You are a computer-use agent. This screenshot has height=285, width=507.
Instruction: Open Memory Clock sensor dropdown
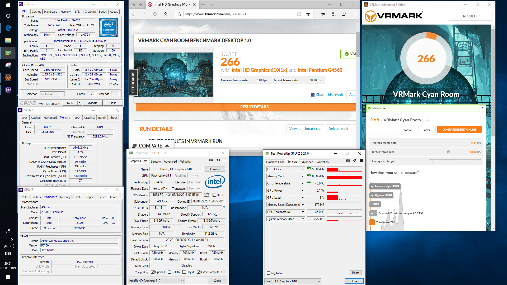click(303, 176)
